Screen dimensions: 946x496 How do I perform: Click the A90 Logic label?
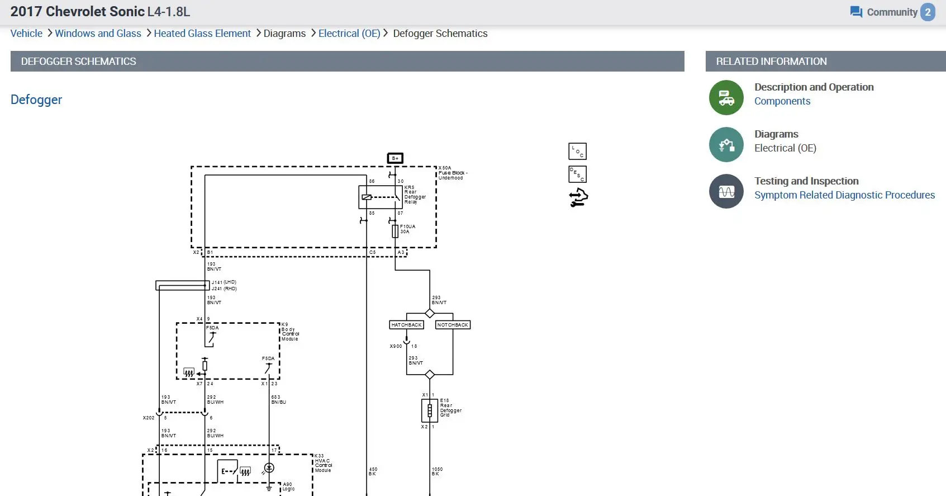pos(288,486)
